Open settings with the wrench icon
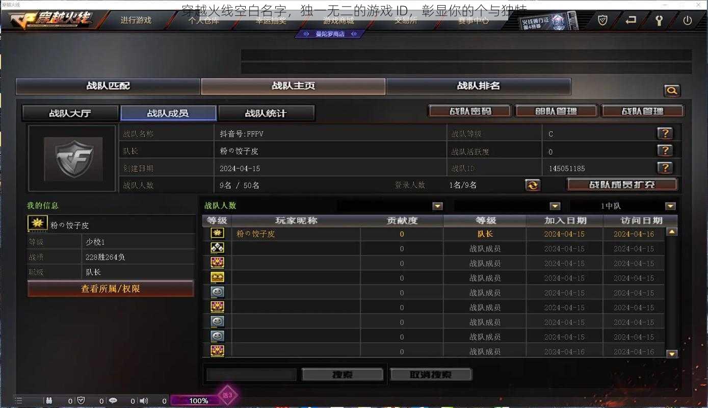 (x=659, y=20)
